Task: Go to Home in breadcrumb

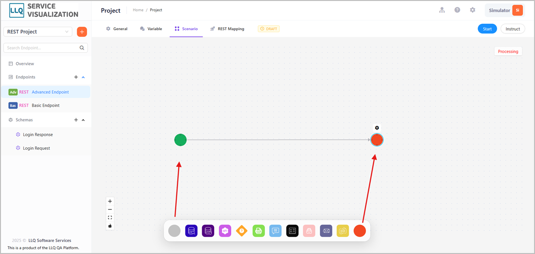Action: pos(138,10)
